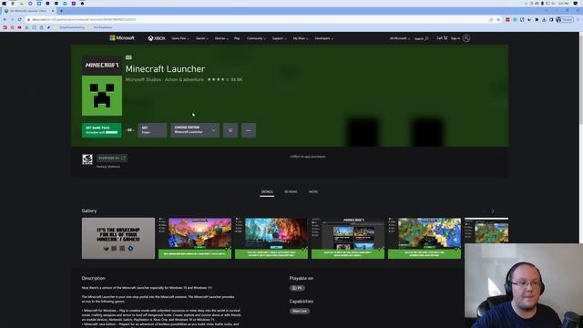
Task: Open the Windows Start button
Action: point(4,3)
